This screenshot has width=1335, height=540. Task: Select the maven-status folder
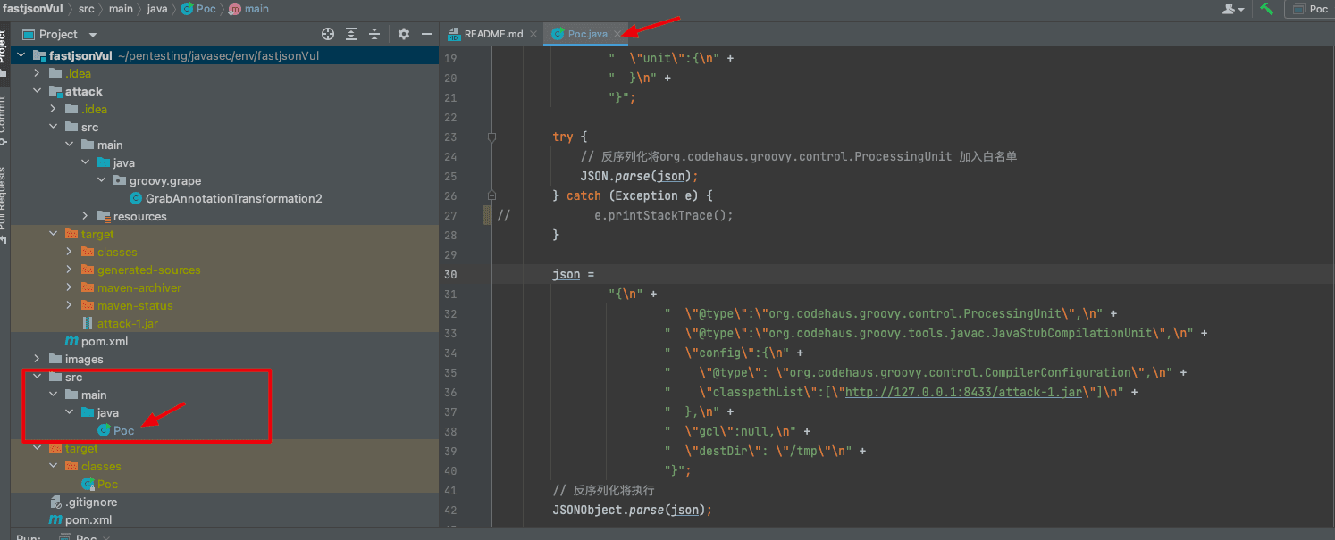coord(135,305)
